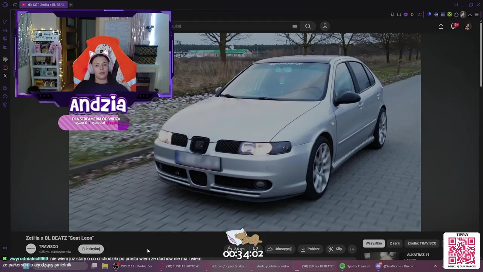The width and height of the screenshot is (483, 272).
Task: Open sidebar settings gear
Action: coord(5,105)
